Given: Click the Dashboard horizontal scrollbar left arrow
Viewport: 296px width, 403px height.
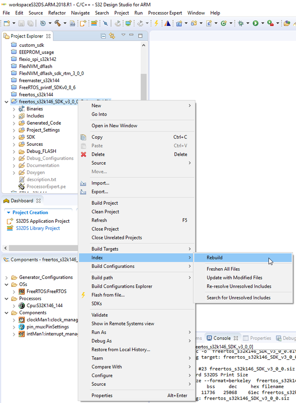Looking at the screenshot, I should tap(5, 248).
